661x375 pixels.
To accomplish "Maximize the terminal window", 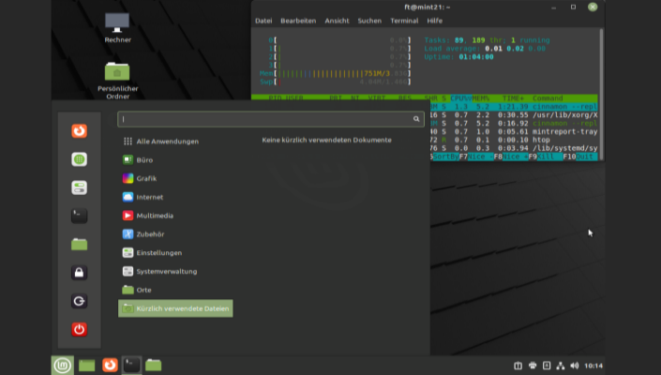I will [x=573, y=7].
